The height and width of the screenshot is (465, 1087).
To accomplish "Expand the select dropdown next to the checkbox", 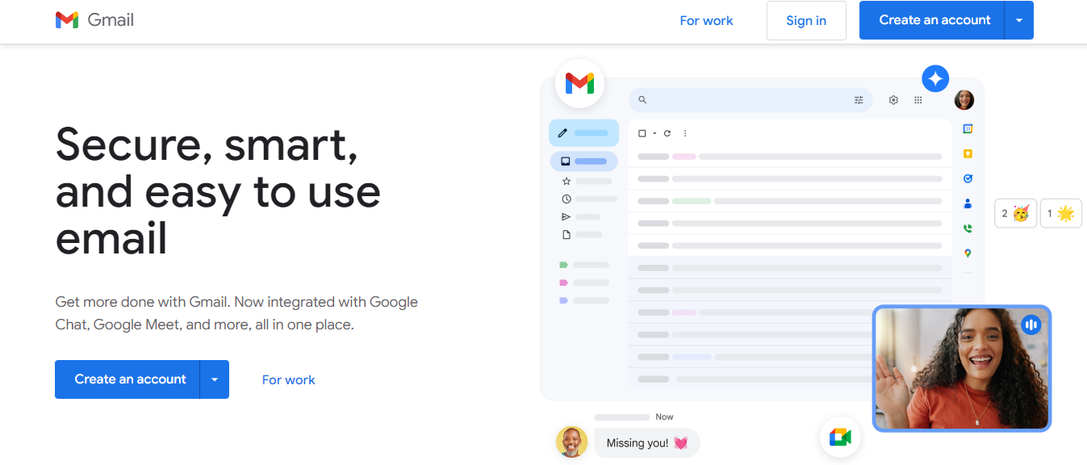I will pyautogui.click(x=654, y=132).
